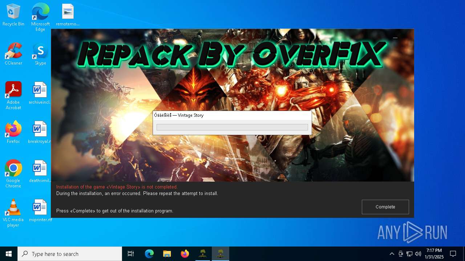Viewport: 465px width, 261px height.
Task: Show hidden system tray icons
Action: [392, 254]
